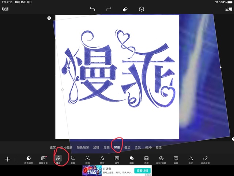The width and height of the screenshot is (234, 176).
Task: Select the eraser tool in top bar
Action: tap(125, 9)
